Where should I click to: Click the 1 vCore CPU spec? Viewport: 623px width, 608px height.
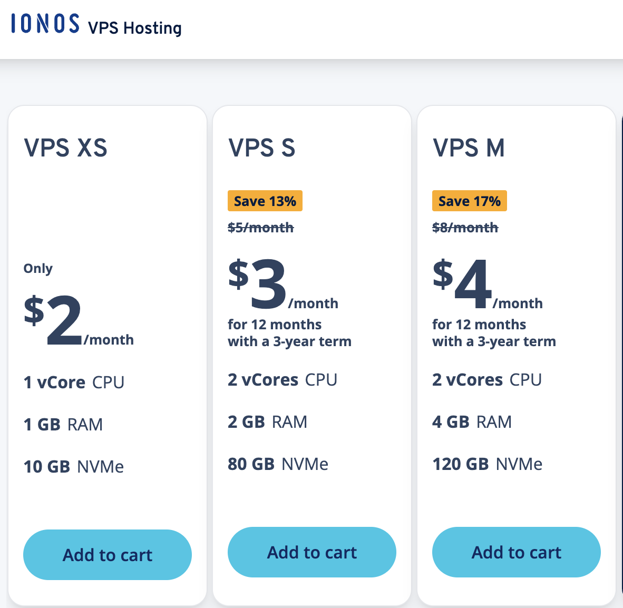(x=74, y=382)
